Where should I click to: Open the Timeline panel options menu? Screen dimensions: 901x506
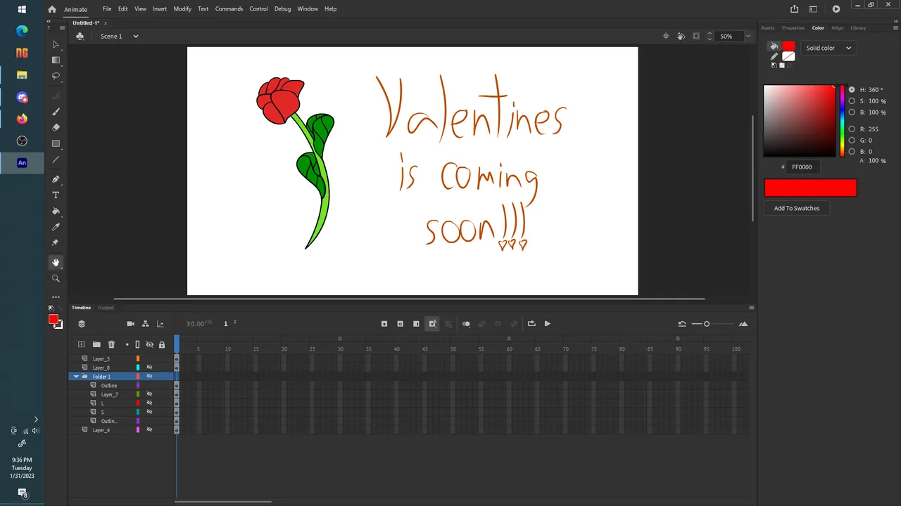(752, 308)
